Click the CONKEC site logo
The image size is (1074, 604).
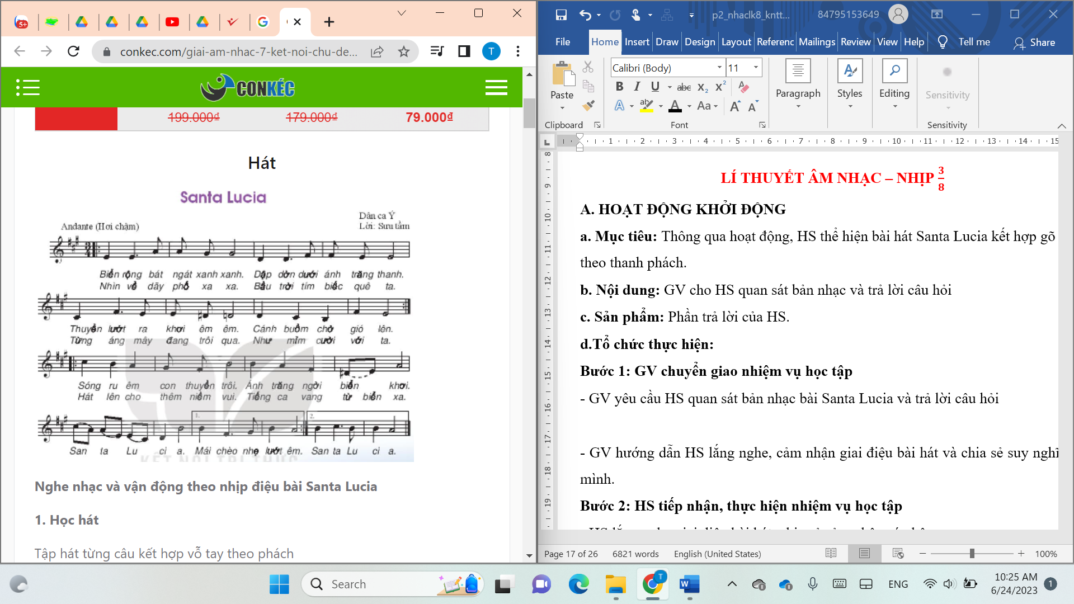tap(248, 88)
